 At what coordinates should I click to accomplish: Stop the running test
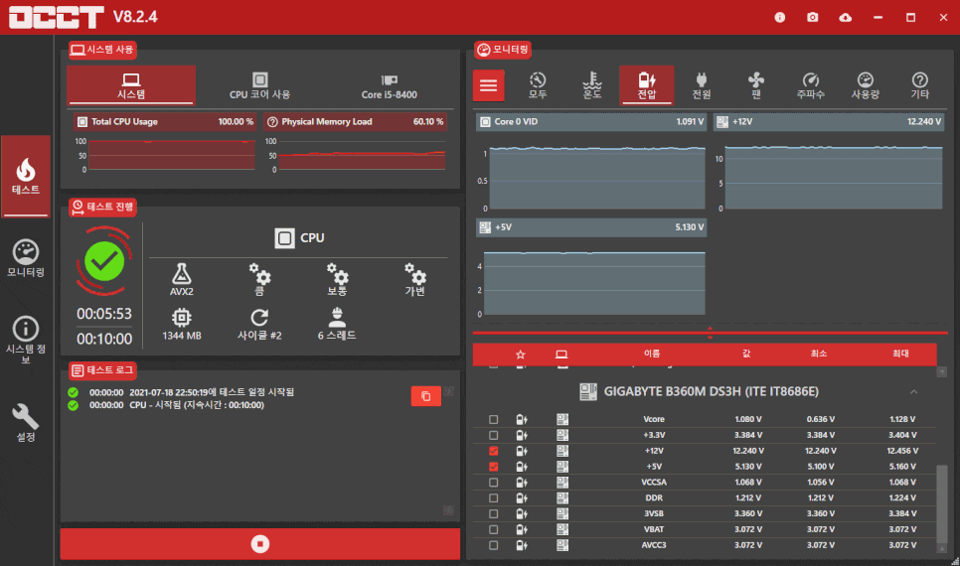(x=259, y=544)
